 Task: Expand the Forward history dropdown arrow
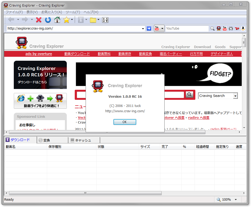point(32,20)
